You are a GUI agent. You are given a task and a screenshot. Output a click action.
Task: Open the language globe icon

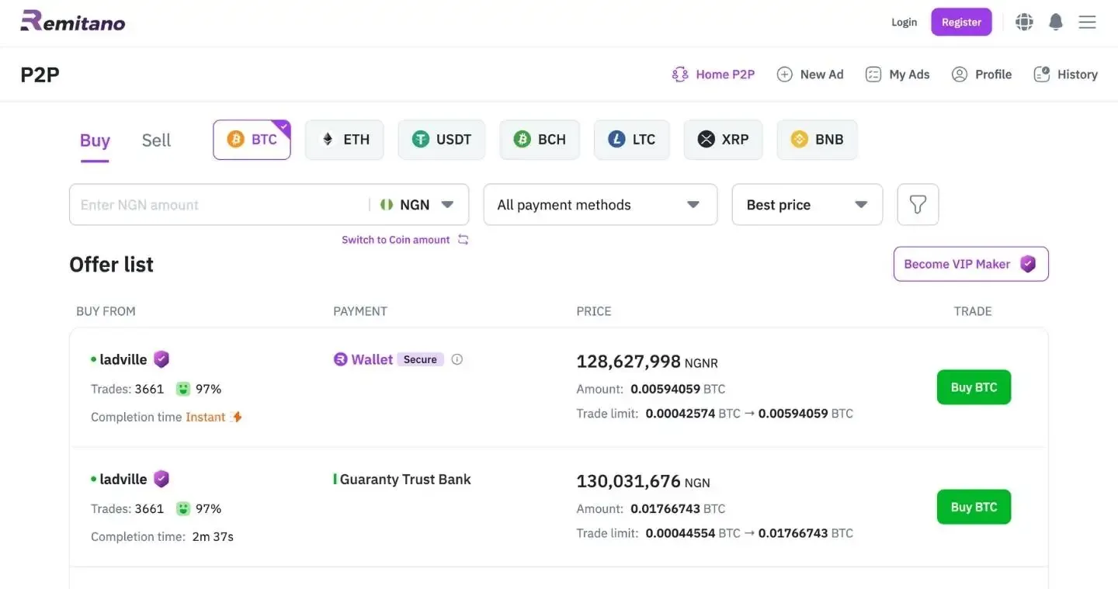tap(1024, 23)
